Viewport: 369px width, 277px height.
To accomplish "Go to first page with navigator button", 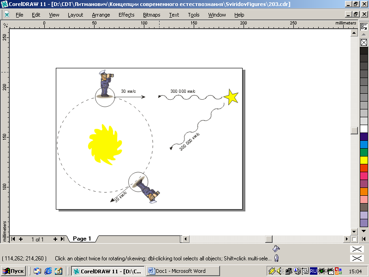I will tap(13, 239).
